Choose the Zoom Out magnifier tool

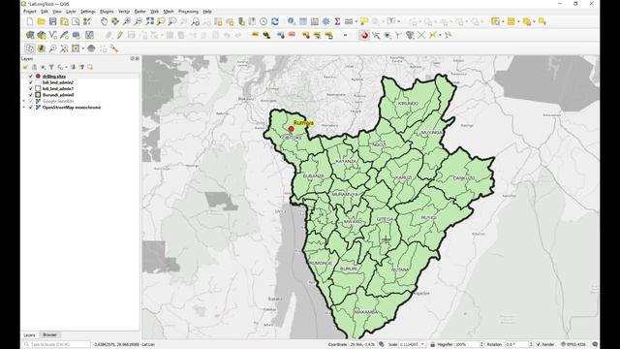point(138,21)
